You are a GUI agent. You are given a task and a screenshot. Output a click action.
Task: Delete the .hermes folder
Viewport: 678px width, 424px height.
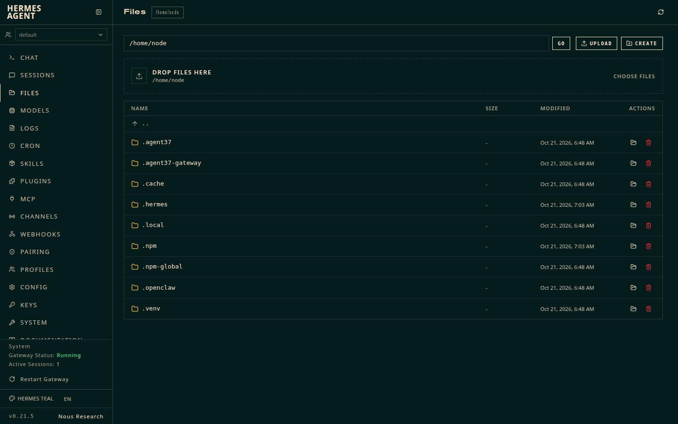tap(648, 205)
